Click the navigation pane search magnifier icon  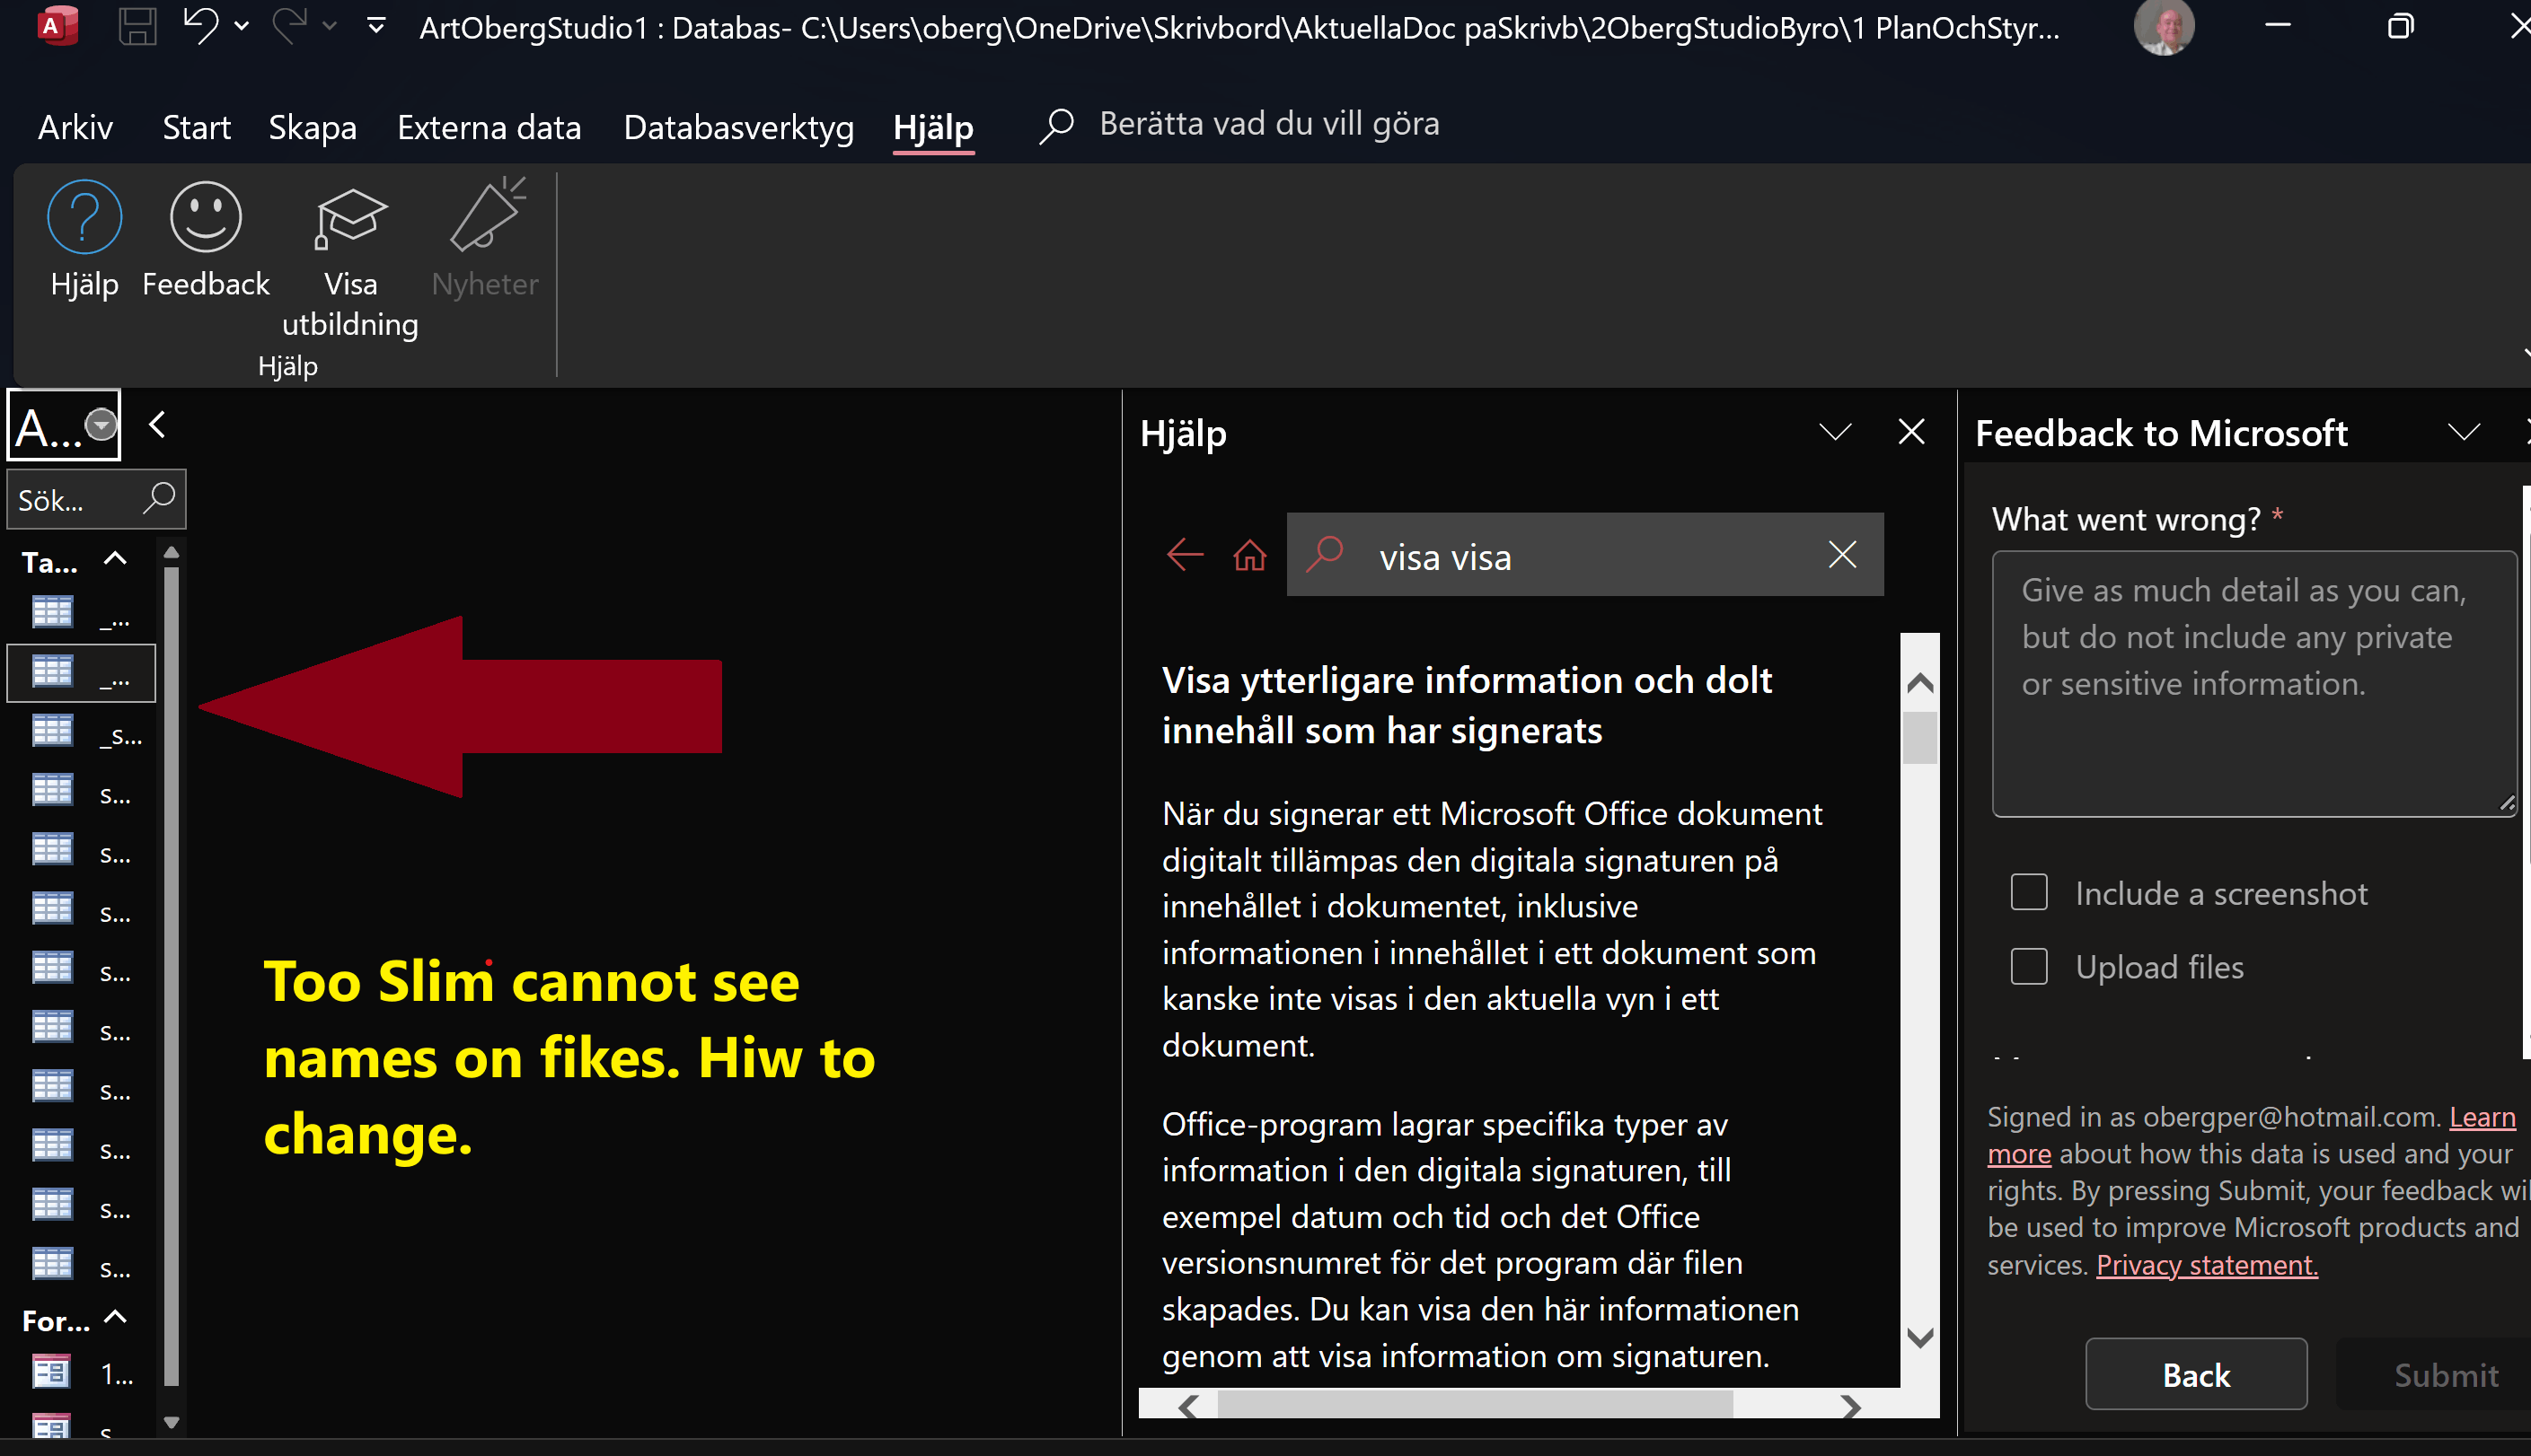tap(159, 498)
